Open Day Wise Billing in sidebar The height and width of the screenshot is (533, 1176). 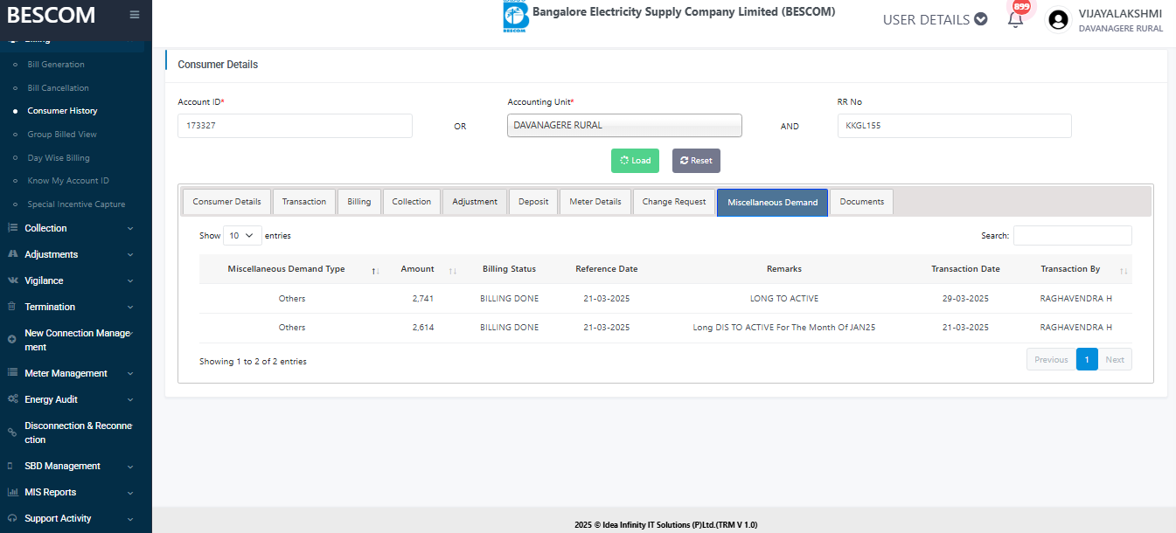[59, 158]
